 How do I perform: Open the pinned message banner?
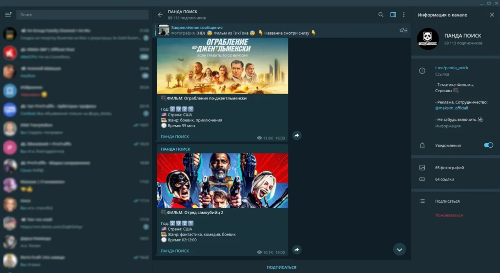[x=282, y=30]
